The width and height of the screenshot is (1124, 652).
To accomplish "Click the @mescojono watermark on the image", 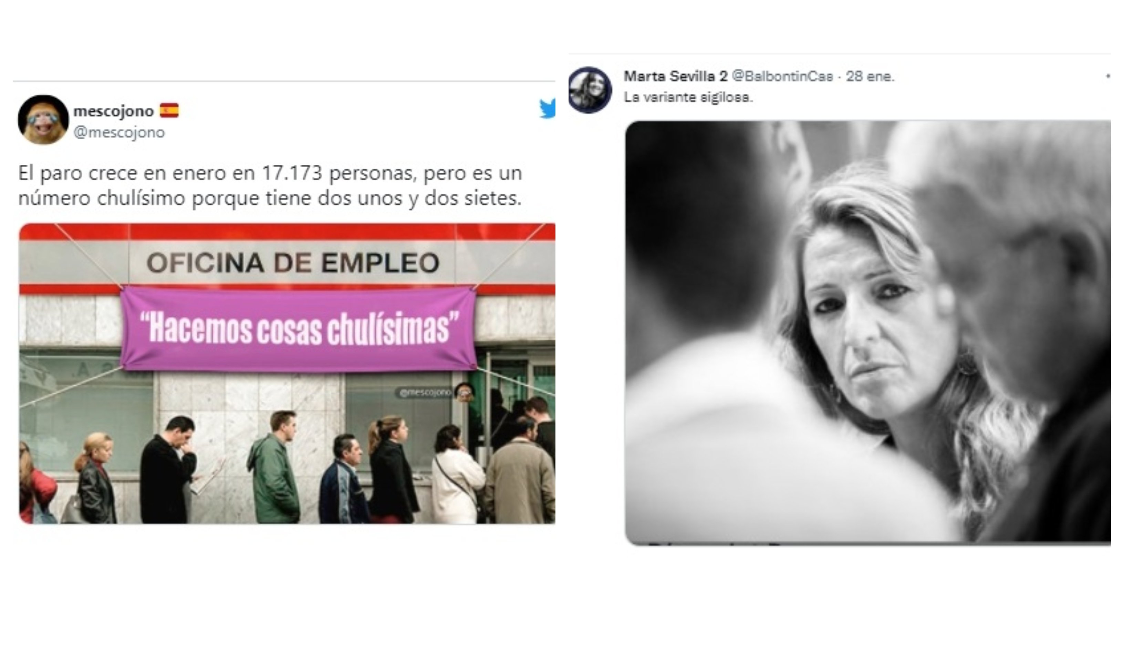I will tap(424, 392).
